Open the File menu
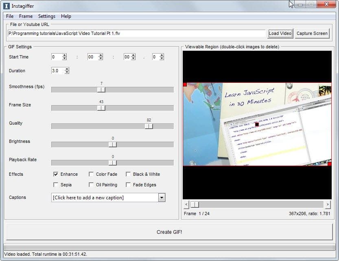Screen dimensions: 339x261 click(10, 16)
